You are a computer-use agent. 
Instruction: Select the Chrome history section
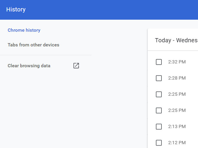(x=24, y=30)
